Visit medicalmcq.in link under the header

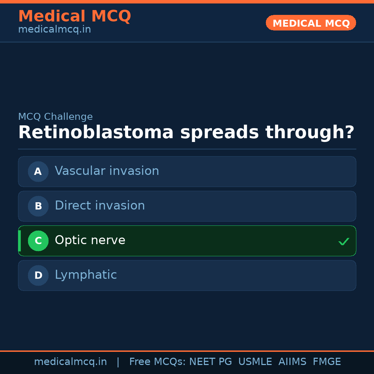point(54,30)
